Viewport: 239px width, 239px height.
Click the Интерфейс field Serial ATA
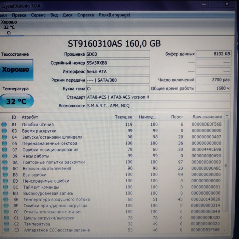click(118, 71)
